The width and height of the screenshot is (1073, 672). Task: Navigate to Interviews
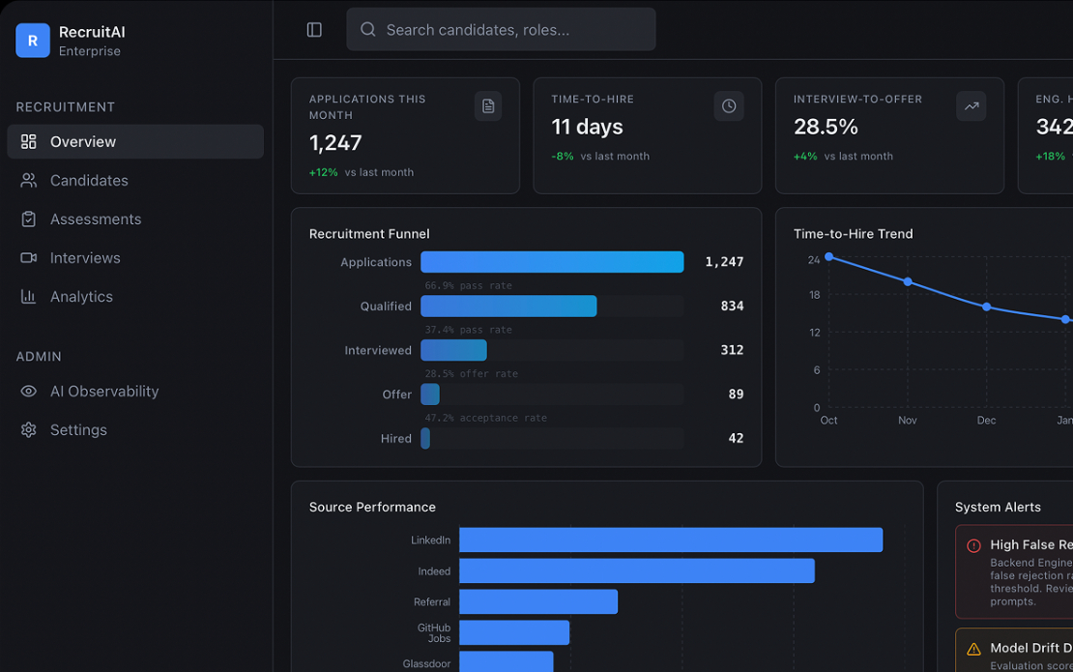(135, 258)
